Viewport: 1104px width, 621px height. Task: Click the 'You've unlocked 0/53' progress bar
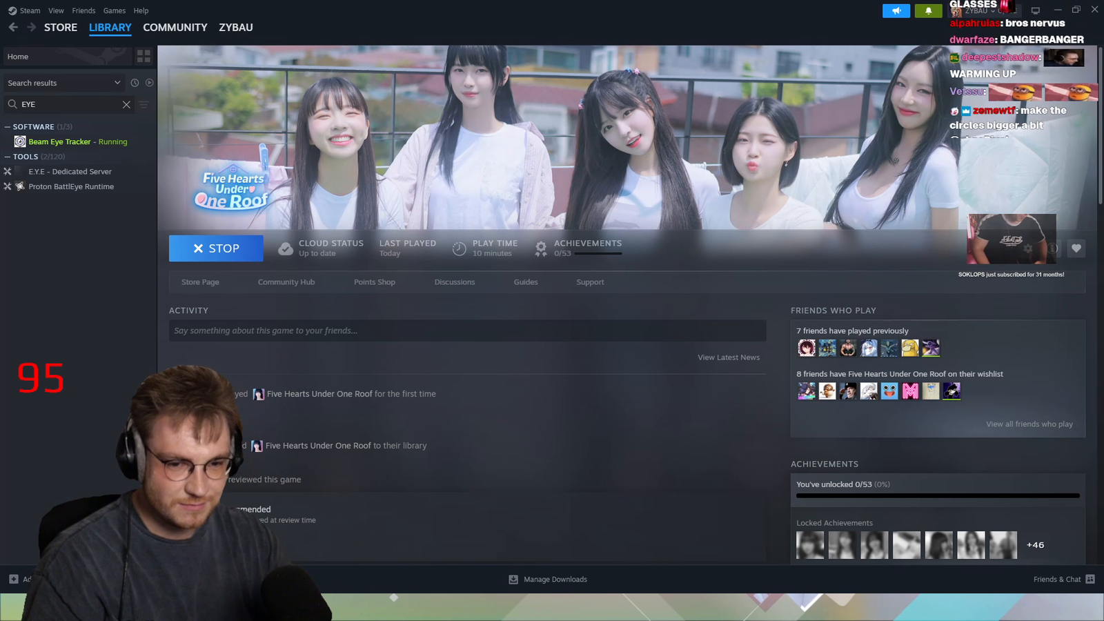[938, 495]
